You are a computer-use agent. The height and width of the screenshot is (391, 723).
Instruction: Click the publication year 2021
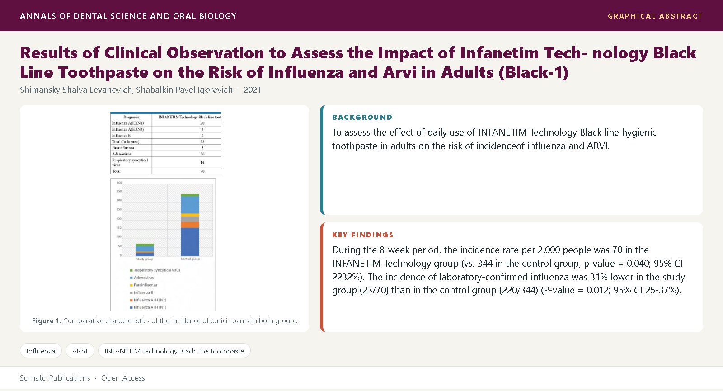click(x=252, y=90)
